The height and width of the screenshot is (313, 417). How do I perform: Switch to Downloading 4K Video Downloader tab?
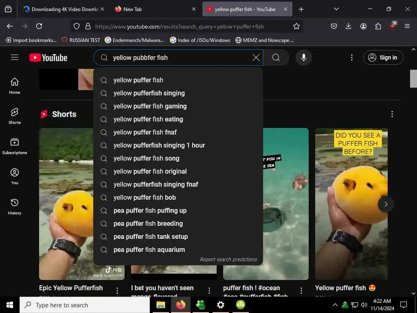pyautogui.click(x=65, y=9)
